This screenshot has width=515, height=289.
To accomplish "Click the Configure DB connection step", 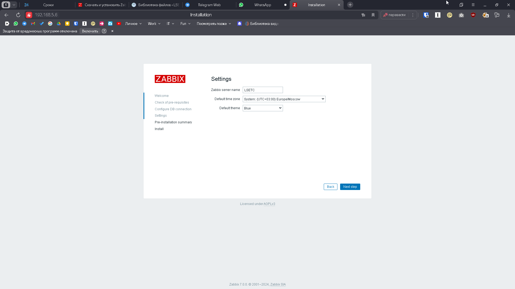I will click(x=173, y=109).
